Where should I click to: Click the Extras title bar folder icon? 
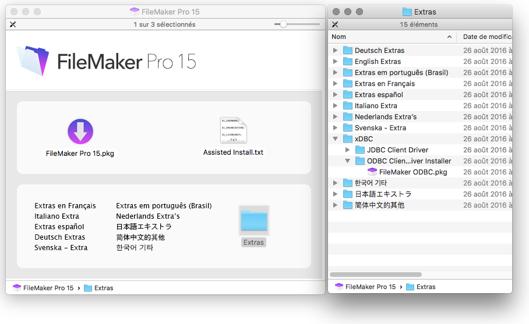(x=407, y=12)
